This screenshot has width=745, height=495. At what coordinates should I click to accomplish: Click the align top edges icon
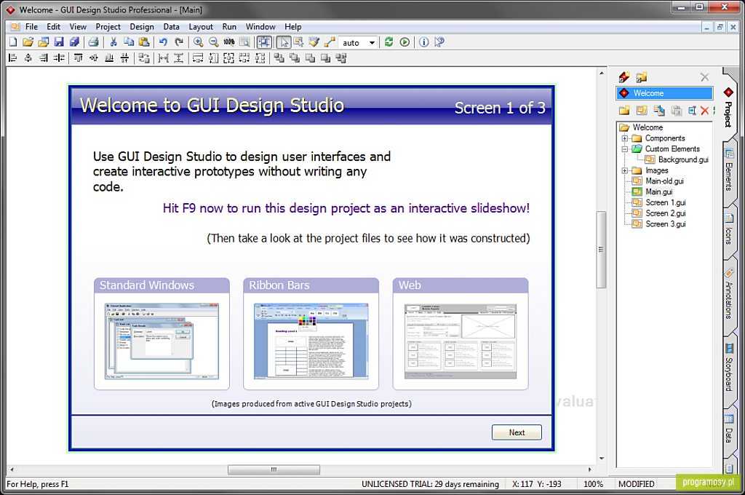point(79,58)
